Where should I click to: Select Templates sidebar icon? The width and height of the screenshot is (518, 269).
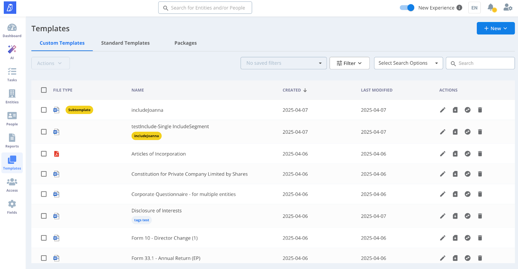(12, 163)
